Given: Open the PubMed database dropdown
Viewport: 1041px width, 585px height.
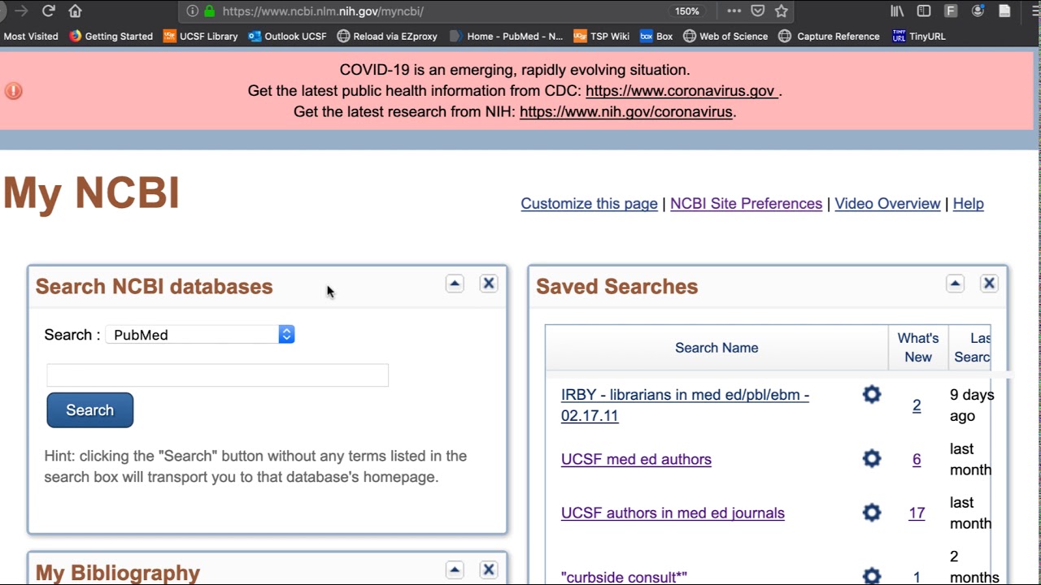Looking at the screenshot, I should 200,335.
